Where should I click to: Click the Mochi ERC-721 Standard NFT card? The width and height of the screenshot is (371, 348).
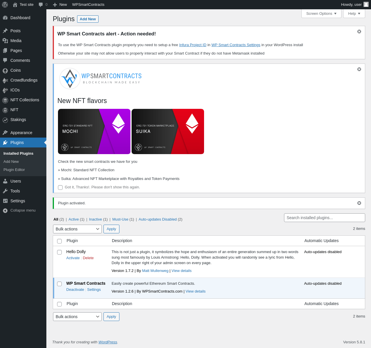pyautogui.click(x=94, y=131)
